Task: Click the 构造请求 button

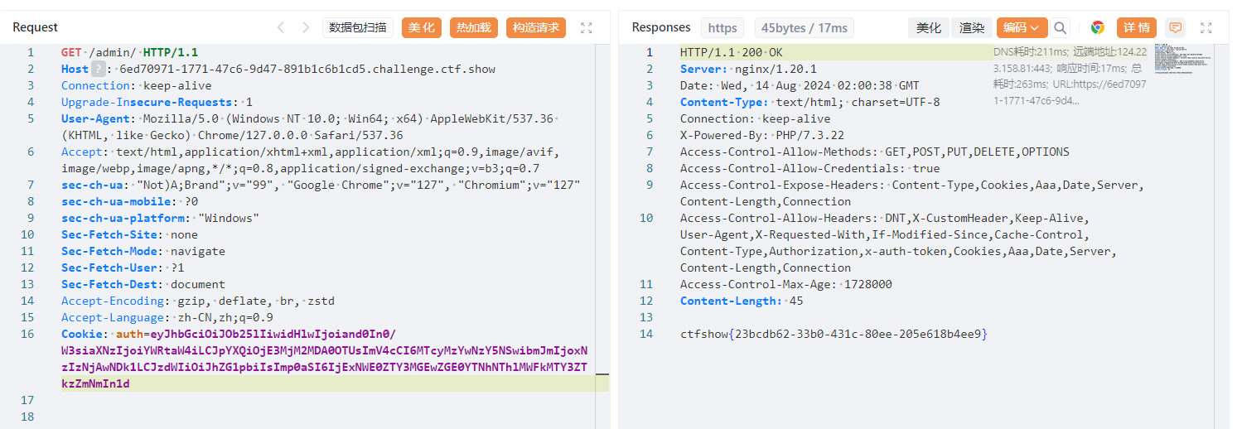Action: coord(536,27)
